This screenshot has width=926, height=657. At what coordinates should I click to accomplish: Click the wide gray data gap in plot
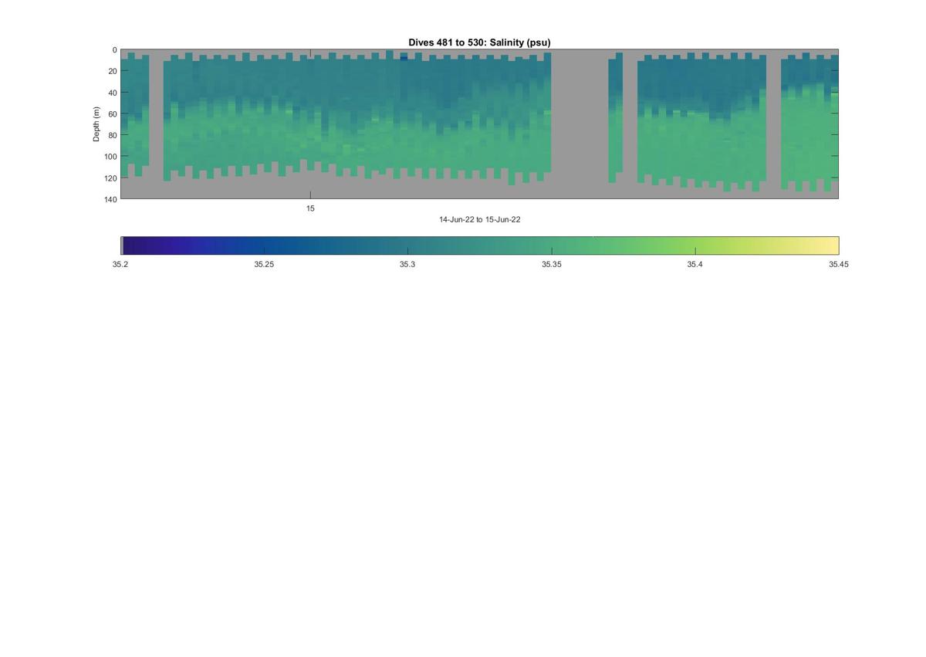coord(580,124)
